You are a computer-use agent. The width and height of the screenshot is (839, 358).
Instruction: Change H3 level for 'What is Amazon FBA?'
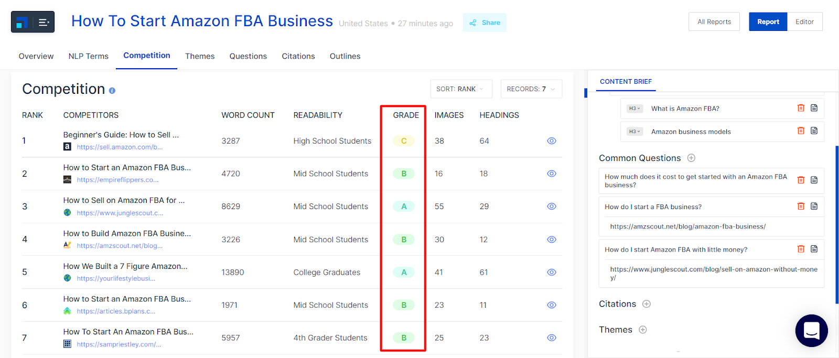(634, 109)
